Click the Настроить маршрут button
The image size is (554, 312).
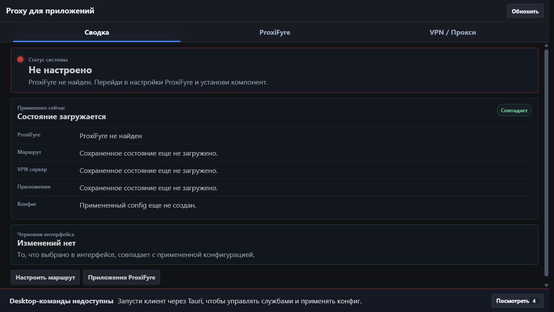(45, 277)
